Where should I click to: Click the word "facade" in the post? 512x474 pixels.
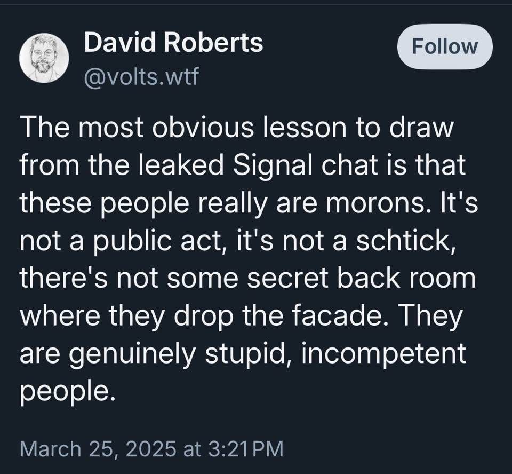tap(336, 316)
